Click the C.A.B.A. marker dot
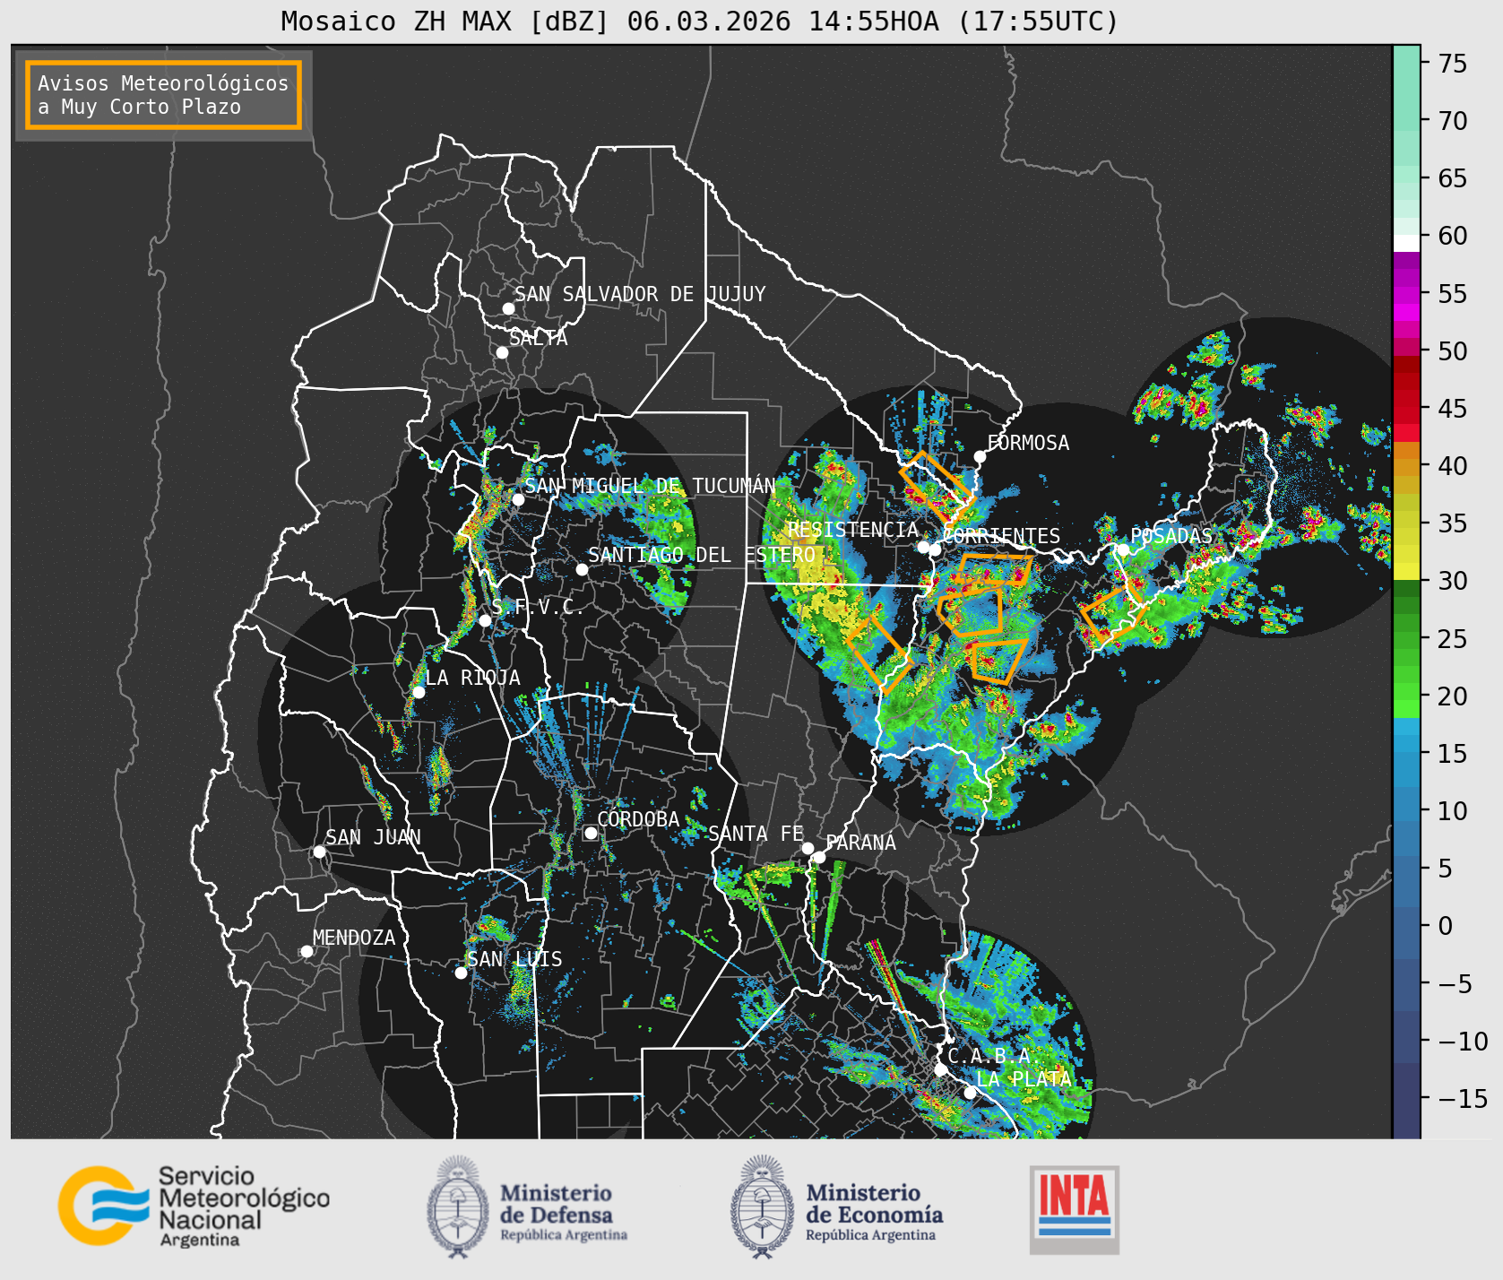 coord(940,1069)
